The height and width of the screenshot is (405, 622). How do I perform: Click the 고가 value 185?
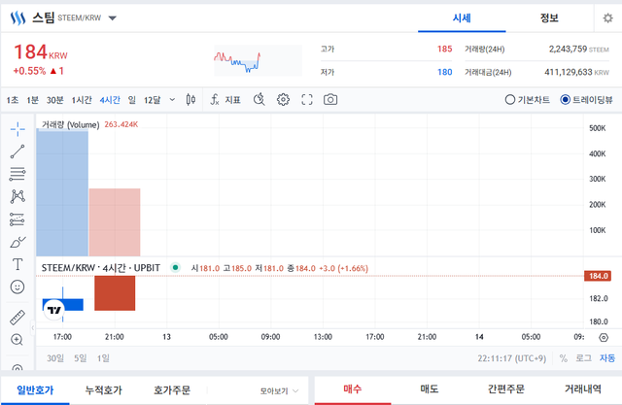(x=445, y=49)
